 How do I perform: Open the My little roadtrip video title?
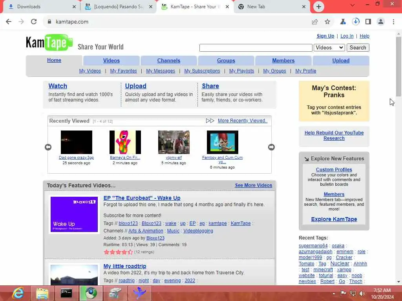pyautogui.click(x=125, y=266)
